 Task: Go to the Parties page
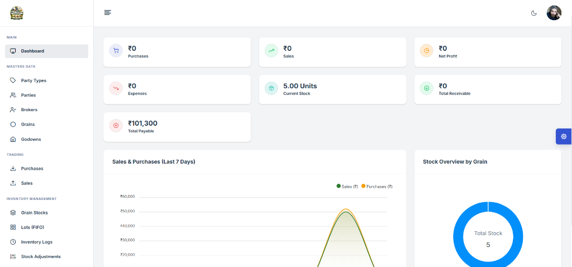[47, 95]
